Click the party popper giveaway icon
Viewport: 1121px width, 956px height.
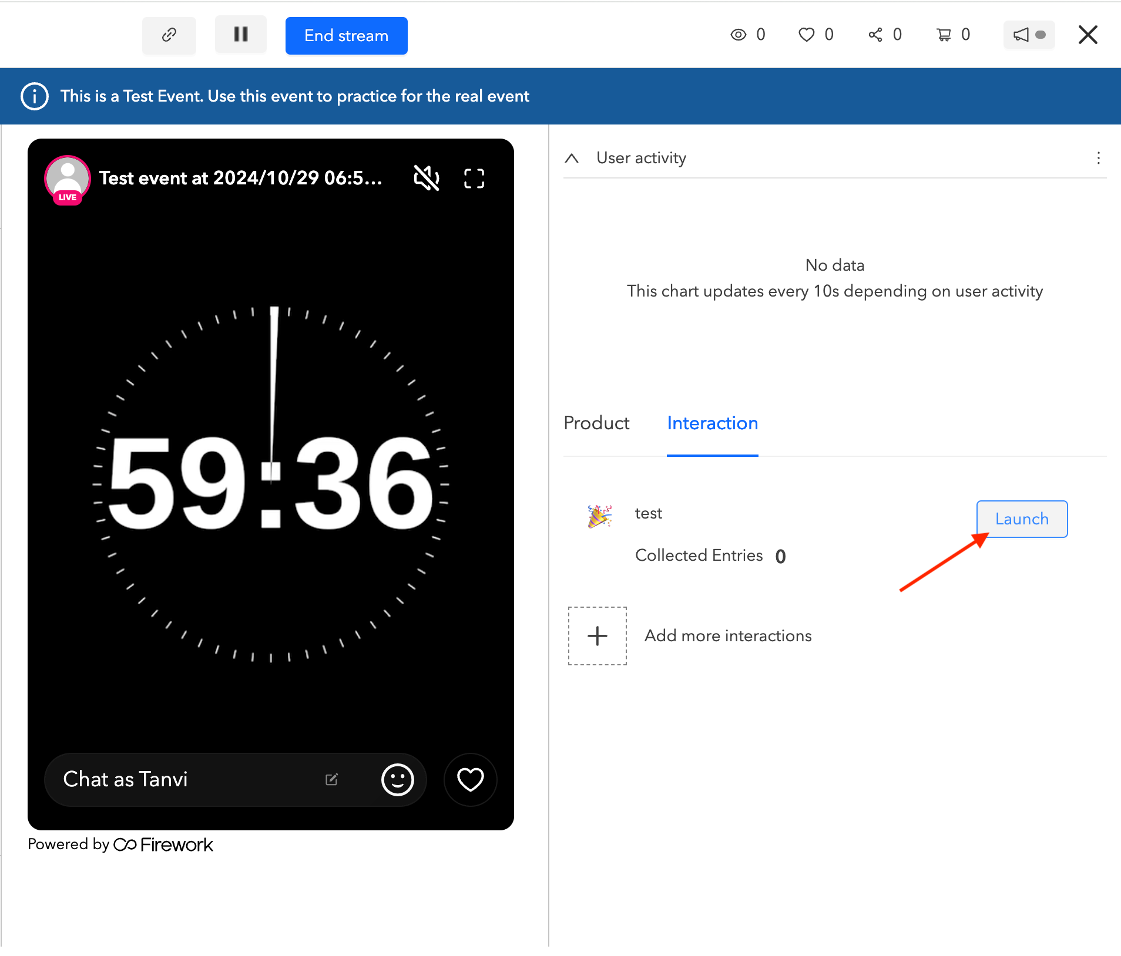(x=600, y=516)
